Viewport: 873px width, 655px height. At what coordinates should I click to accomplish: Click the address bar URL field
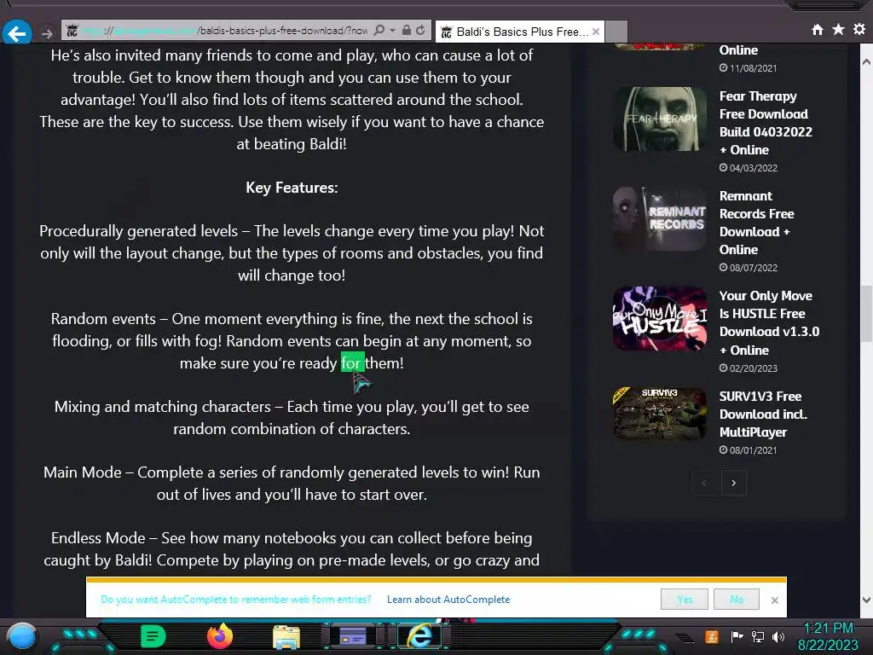click(x=225, y=31)
